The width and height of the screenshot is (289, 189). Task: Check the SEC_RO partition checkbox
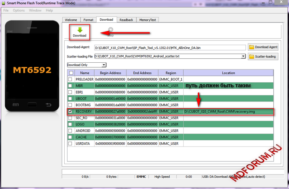coord(70,118)
